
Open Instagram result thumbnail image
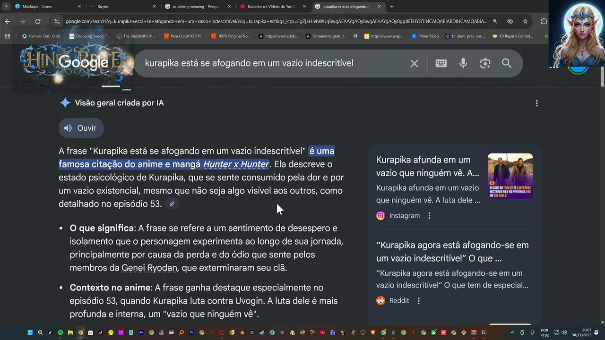tap(510, 176)
